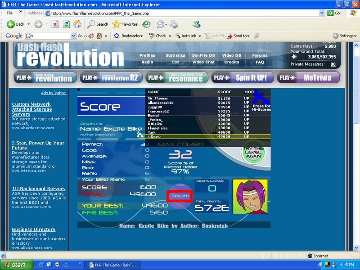Open the Statistics nav item

(x=175, y=56)
